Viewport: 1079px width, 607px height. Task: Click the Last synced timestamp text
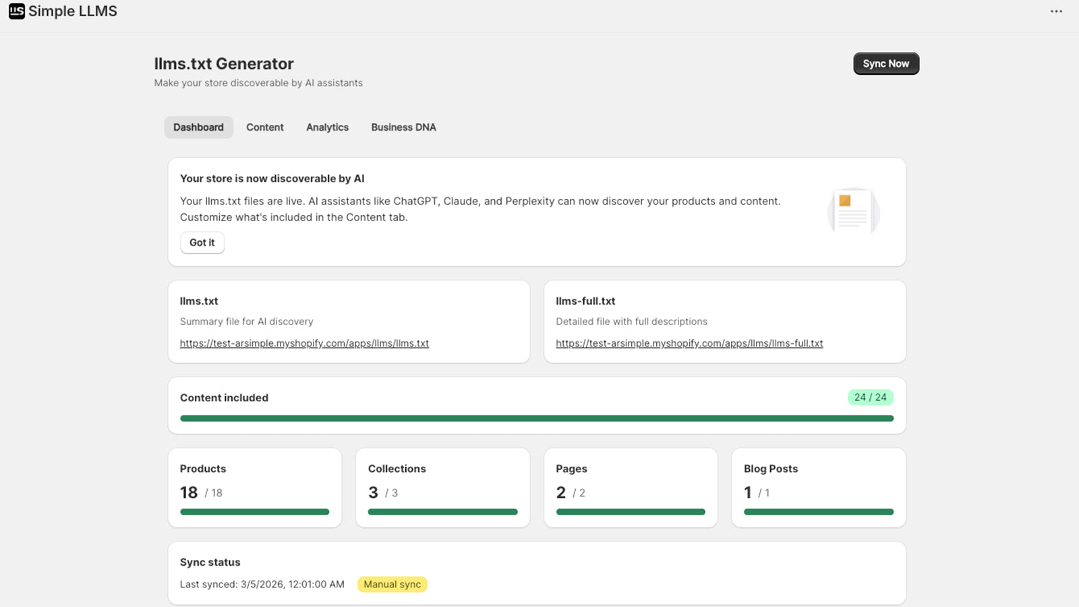pos(262,585)
